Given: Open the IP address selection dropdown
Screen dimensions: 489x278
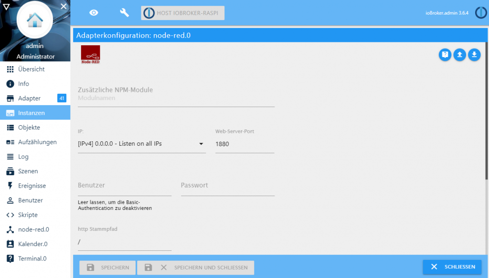Looking at the screenshot, I should [201, 144].
